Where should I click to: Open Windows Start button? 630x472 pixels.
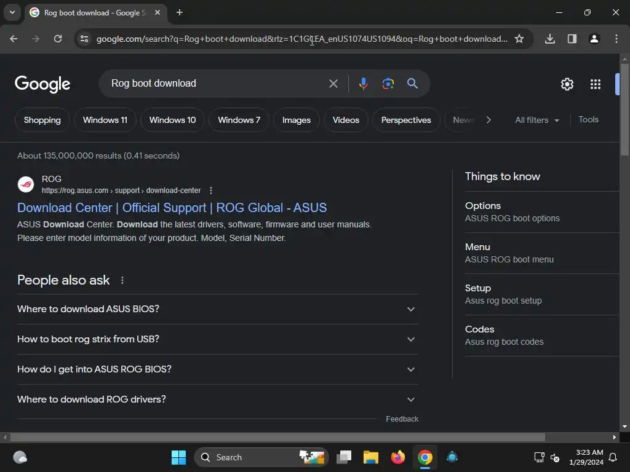click(x=179, y=457)
